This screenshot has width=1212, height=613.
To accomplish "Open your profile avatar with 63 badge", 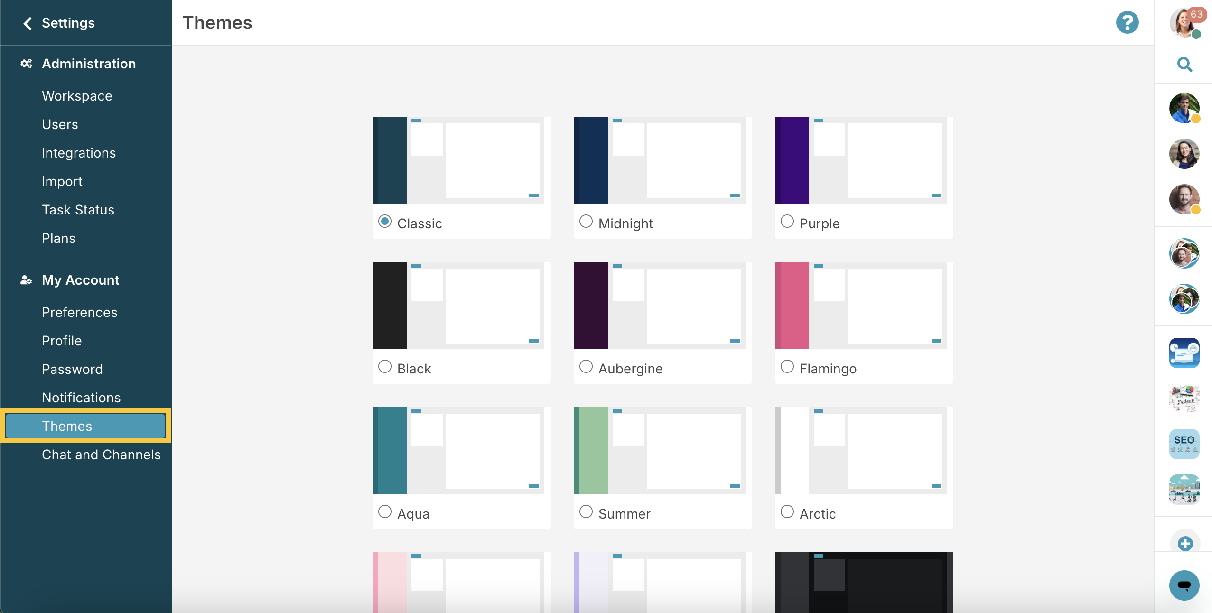I will tap(1184, 22).
